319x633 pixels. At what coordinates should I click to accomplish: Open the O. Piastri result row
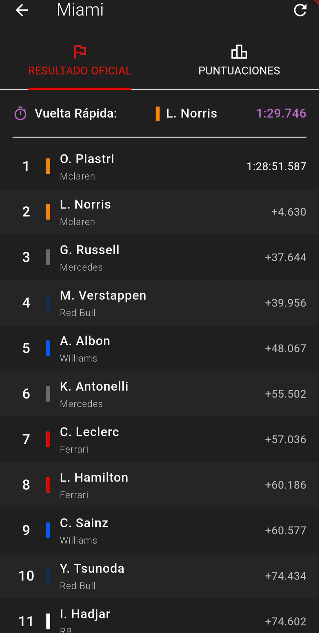point(159,166)
